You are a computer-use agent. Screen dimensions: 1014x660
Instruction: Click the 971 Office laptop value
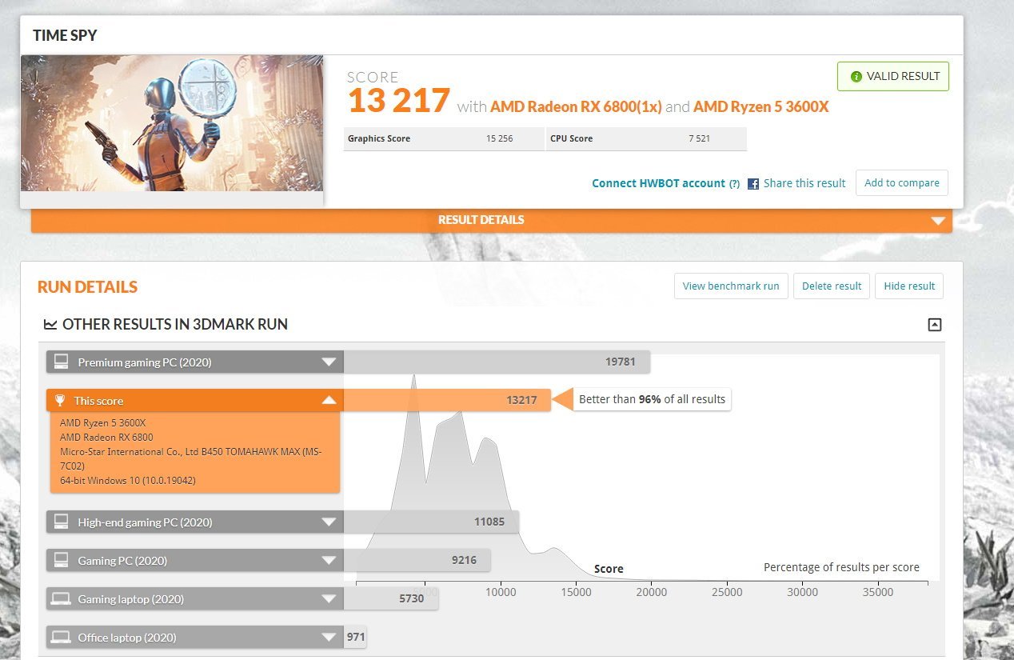pos(355,637)
